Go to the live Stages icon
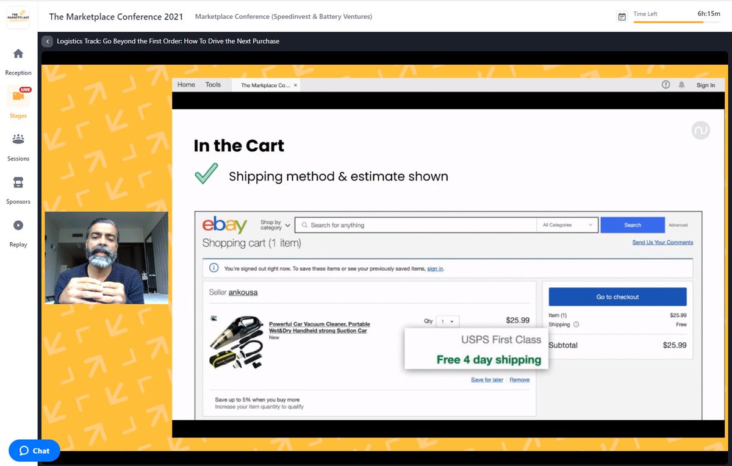The image size is (732, 466). (x=18, y=96)
